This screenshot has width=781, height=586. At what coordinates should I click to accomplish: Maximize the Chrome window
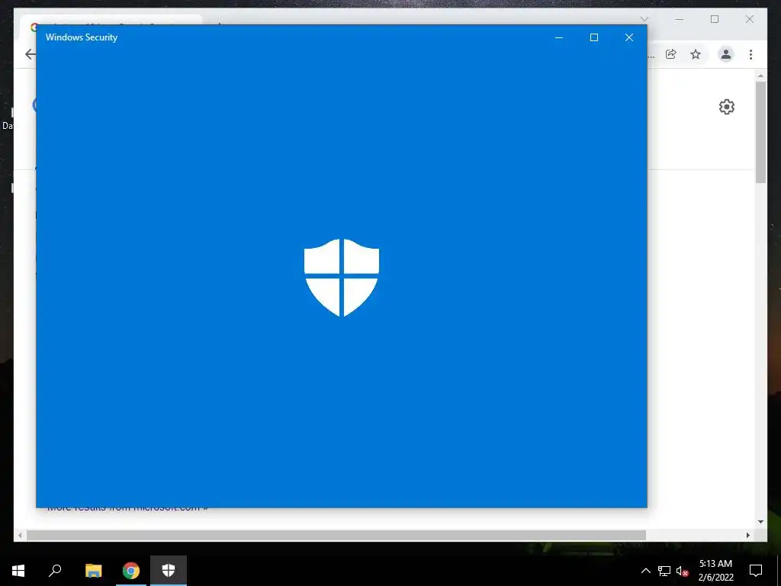pos(715,19)
